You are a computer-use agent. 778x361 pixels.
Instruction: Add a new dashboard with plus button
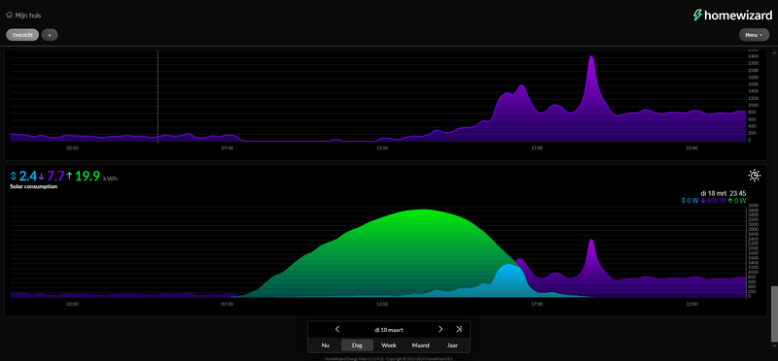pos(50,35)
